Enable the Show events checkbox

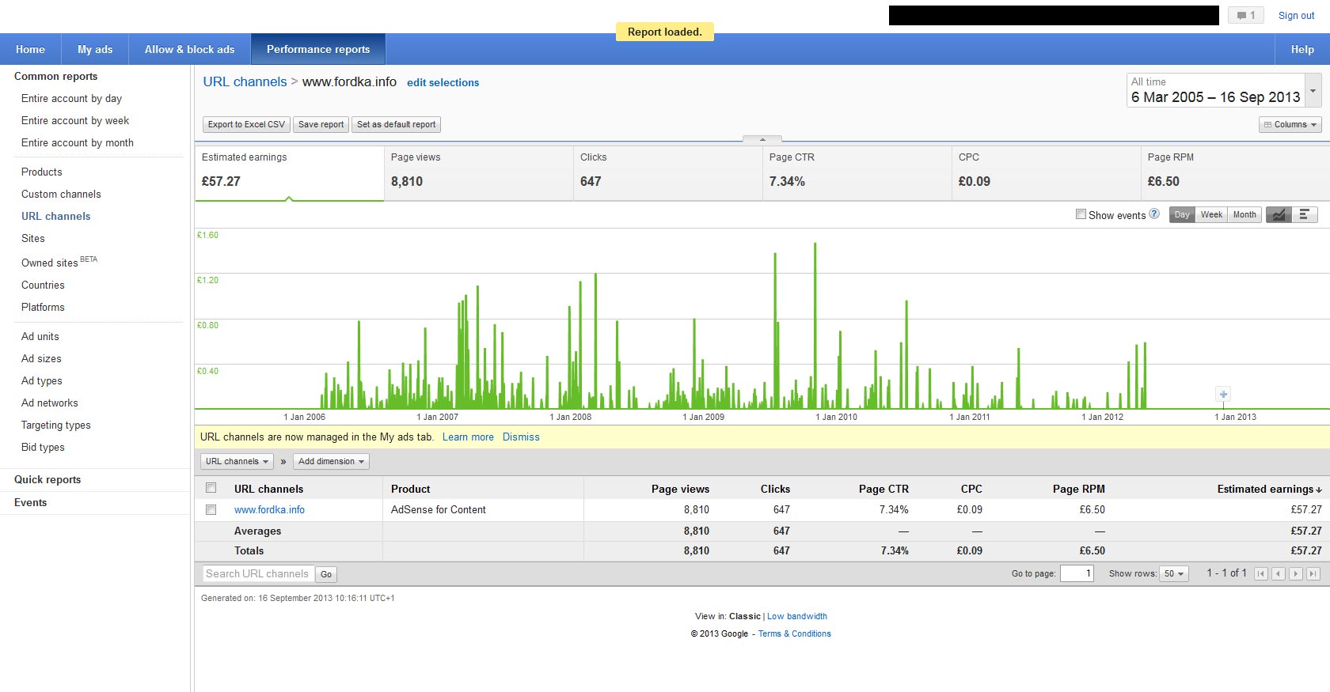point(1081,214)
